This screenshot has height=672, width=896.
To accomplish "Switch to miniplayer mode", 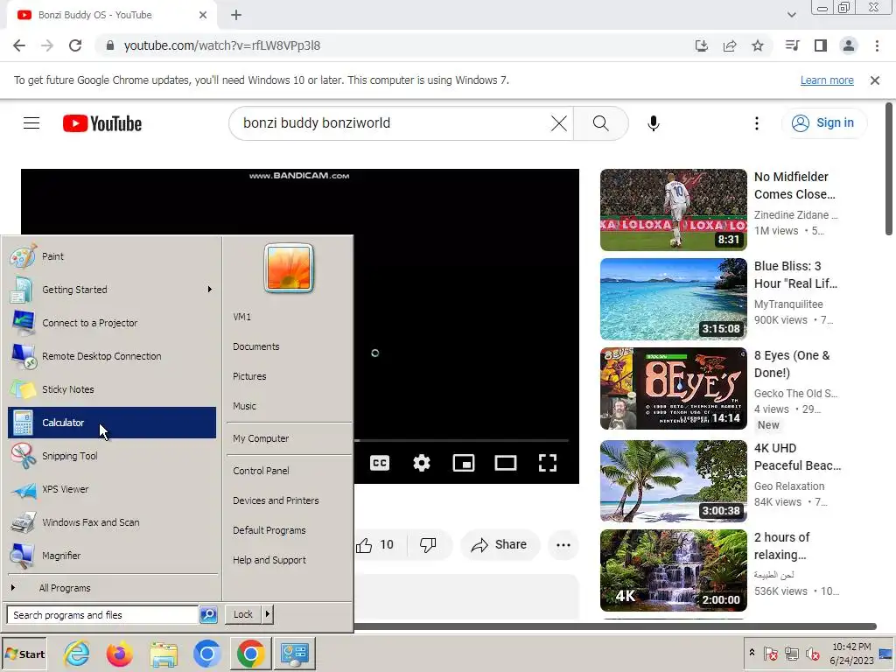I will coord(464,462).
